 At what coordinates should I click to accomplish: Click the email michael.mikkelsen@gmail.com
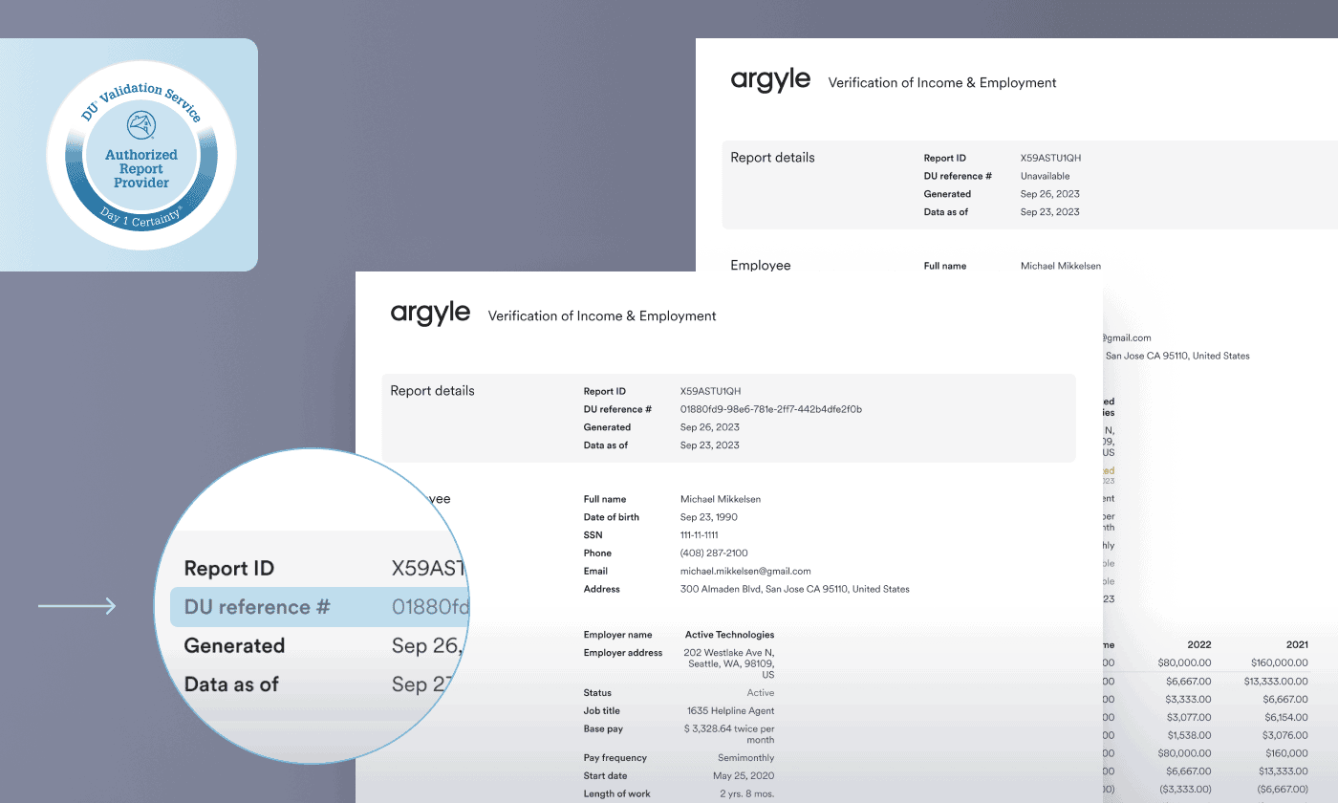point(745,572)
